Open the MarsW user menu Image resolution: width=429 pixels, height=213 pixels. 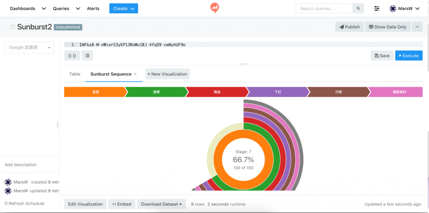pos(405,8)
